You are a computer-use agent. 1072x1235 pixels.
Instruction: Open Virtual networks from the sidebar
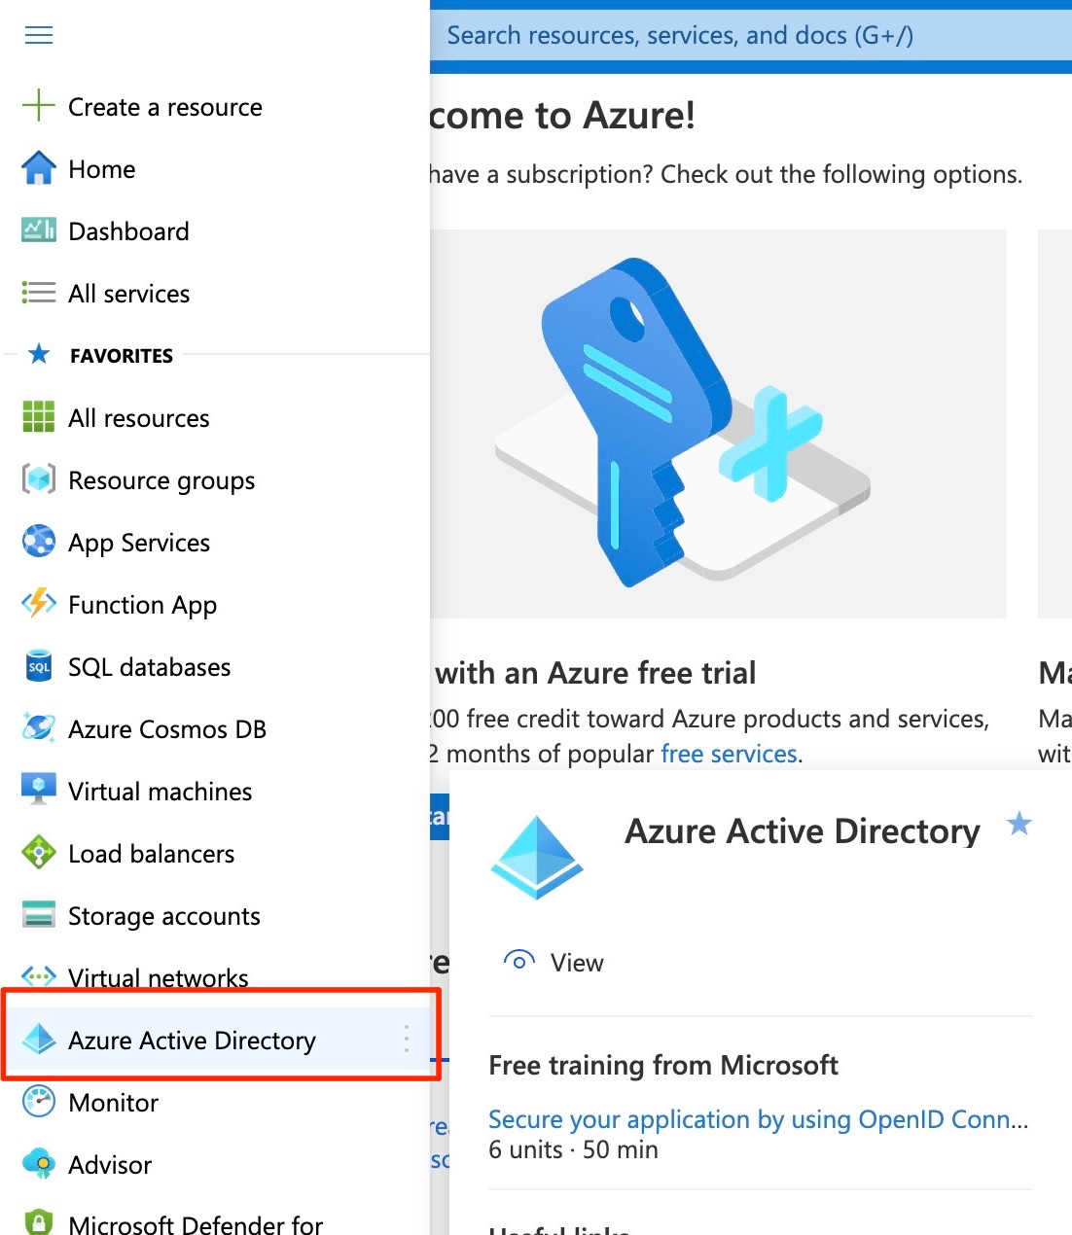158,977
